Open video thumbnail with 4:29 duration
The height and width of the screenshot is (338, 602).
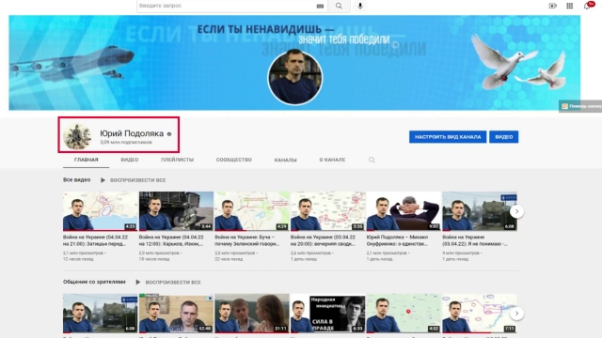(x=252, y=211)
